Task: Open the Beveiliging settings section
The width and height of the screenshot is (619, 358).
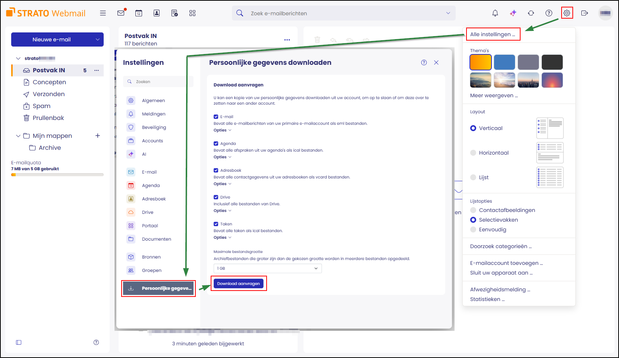Action: tap(154, 127)
